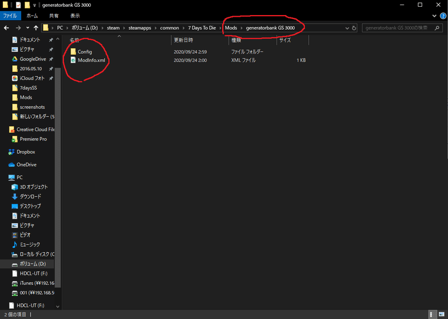
Task: Refresh the current folder
Action: tap(354, 28)
